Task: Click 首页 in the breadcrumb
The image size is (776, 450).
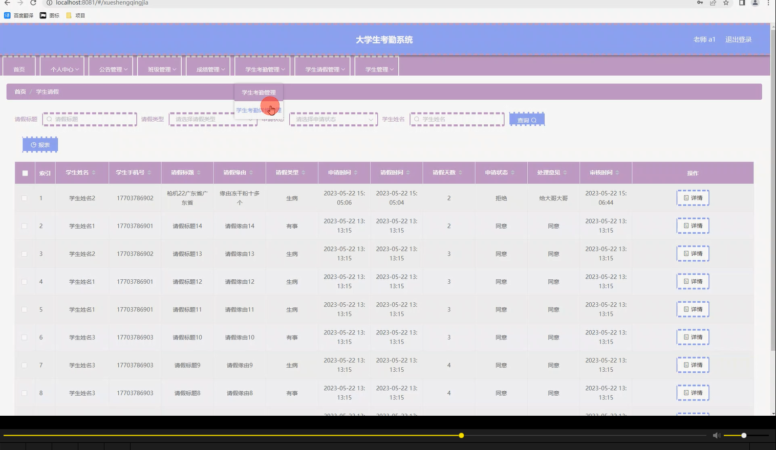Action: [20, 92]
